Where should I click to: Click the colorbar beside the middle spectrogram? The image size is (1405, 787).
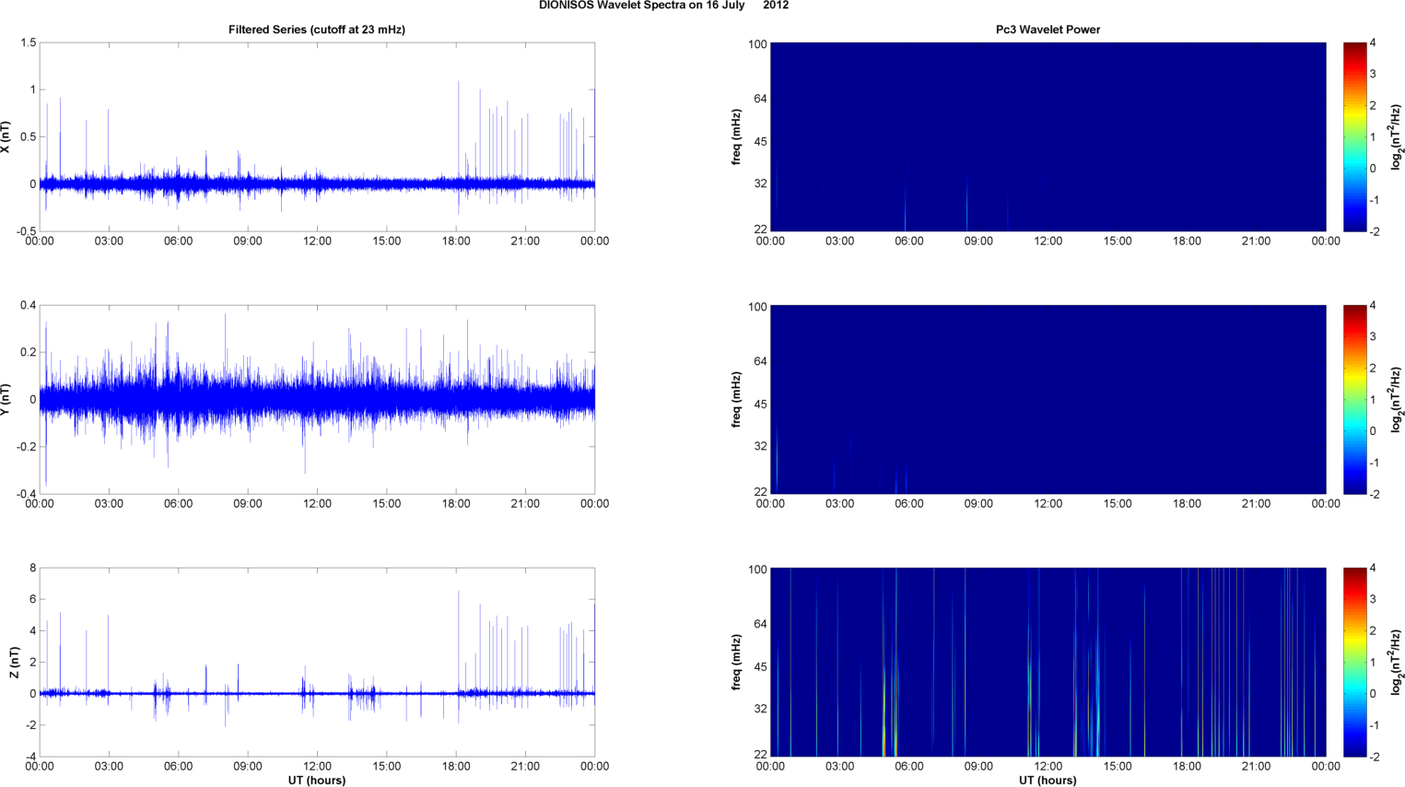coord(1354,400)
